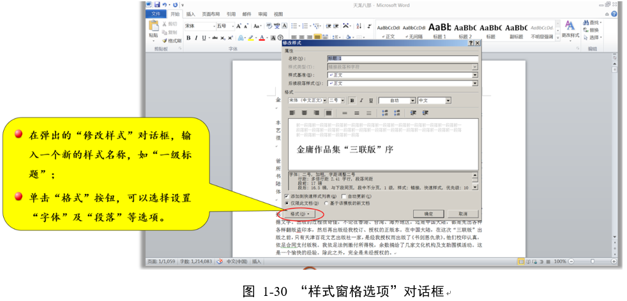This screenshot has height=301, width=627.
Task: Open the 后续段落样式 dropdown
Action: click(x=475, y=84)
